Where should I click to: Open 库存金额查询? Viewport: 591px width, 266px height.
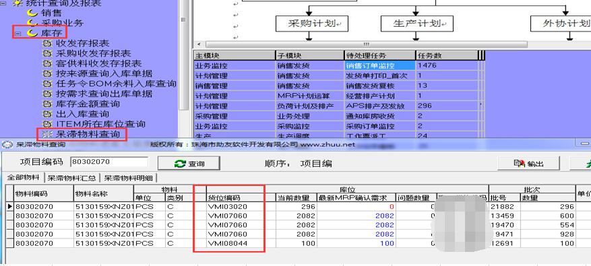point(88,103)
